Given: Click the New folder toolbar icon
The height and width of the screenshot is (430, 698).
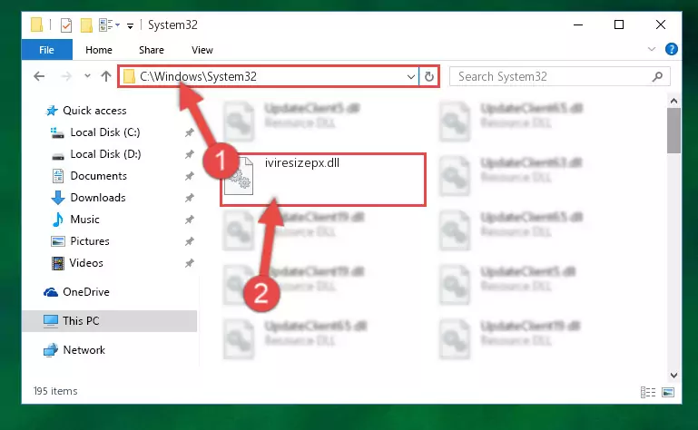Looking at the screenshot, I should (x=86, y=25).
